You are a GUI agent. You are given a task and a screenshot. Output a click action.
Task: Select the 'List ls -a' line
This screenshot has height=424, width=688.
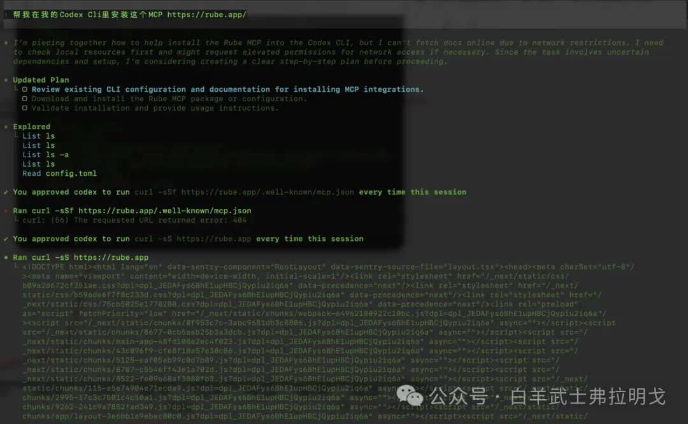[46, 155]
